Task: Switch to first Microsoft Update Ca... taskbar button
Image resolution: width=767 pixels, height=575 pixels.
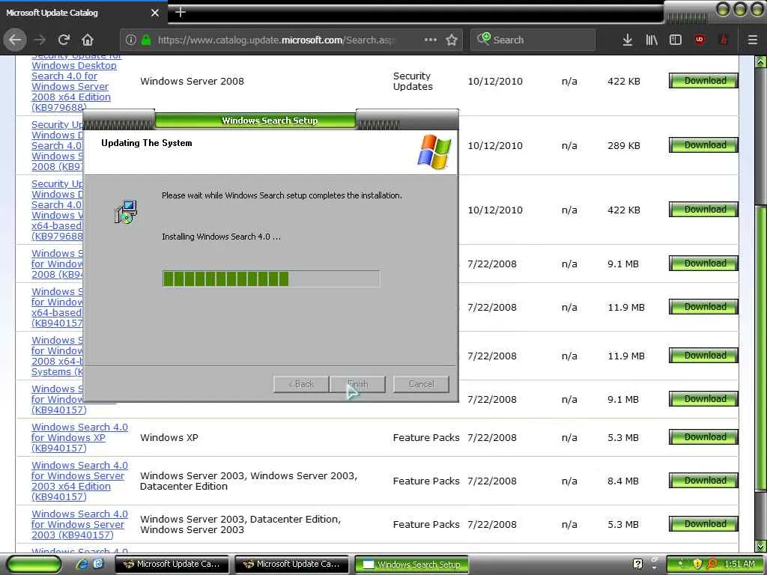Action: click(x=172, y=565)
